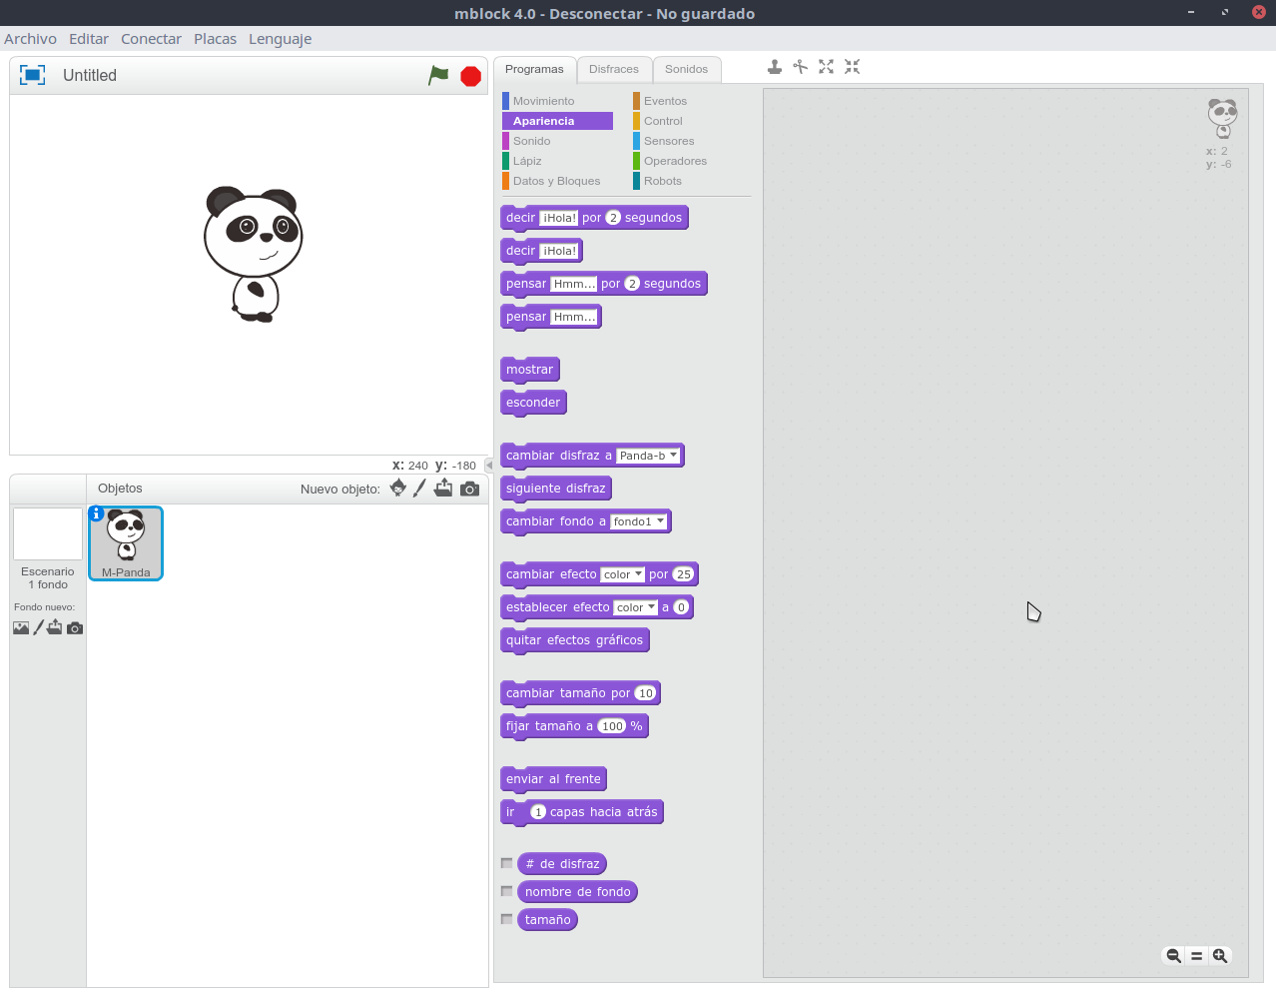1276x997 pixels.
Task: Open the fondo1 backdrop dropdown
Action: [660, 521]
